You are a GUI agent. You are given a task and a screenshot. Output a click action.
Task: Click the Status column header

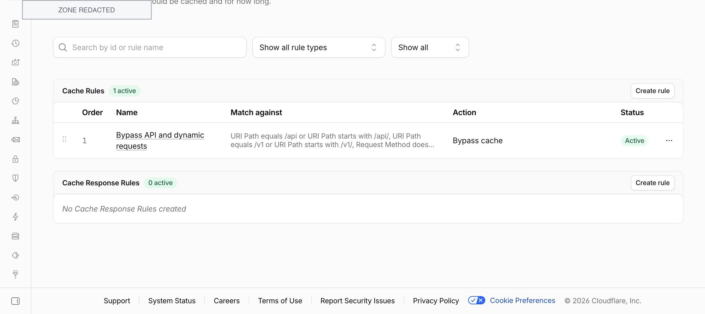pos(632,112)
